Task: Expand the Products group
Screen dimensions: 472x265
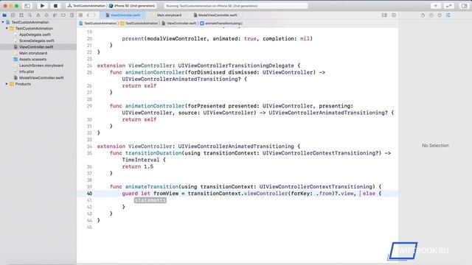Action: tap(7, 84)
